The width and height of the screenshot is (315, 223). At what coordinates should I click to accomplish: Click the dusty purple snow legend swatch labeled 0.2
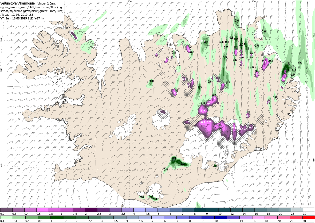(6, 210)
